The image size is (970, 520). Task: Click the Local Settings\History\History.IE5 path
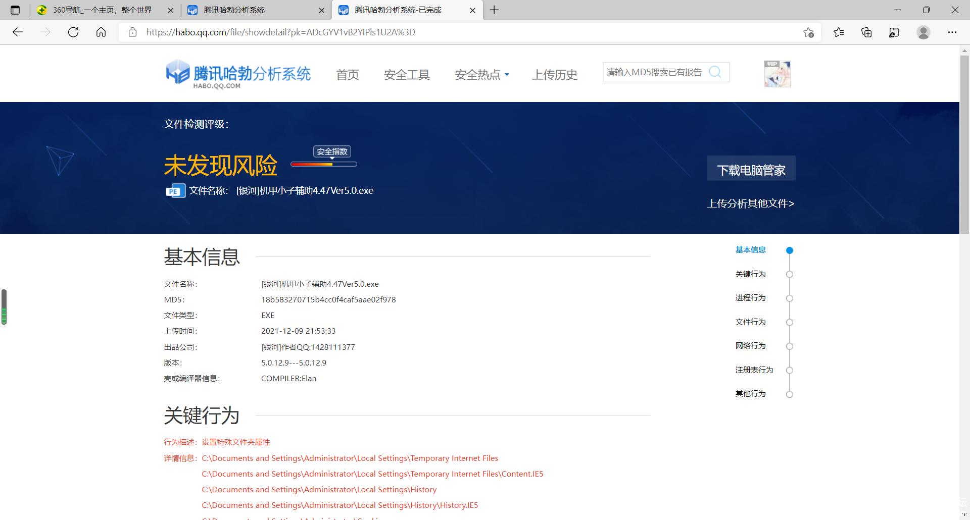[339, 505]
